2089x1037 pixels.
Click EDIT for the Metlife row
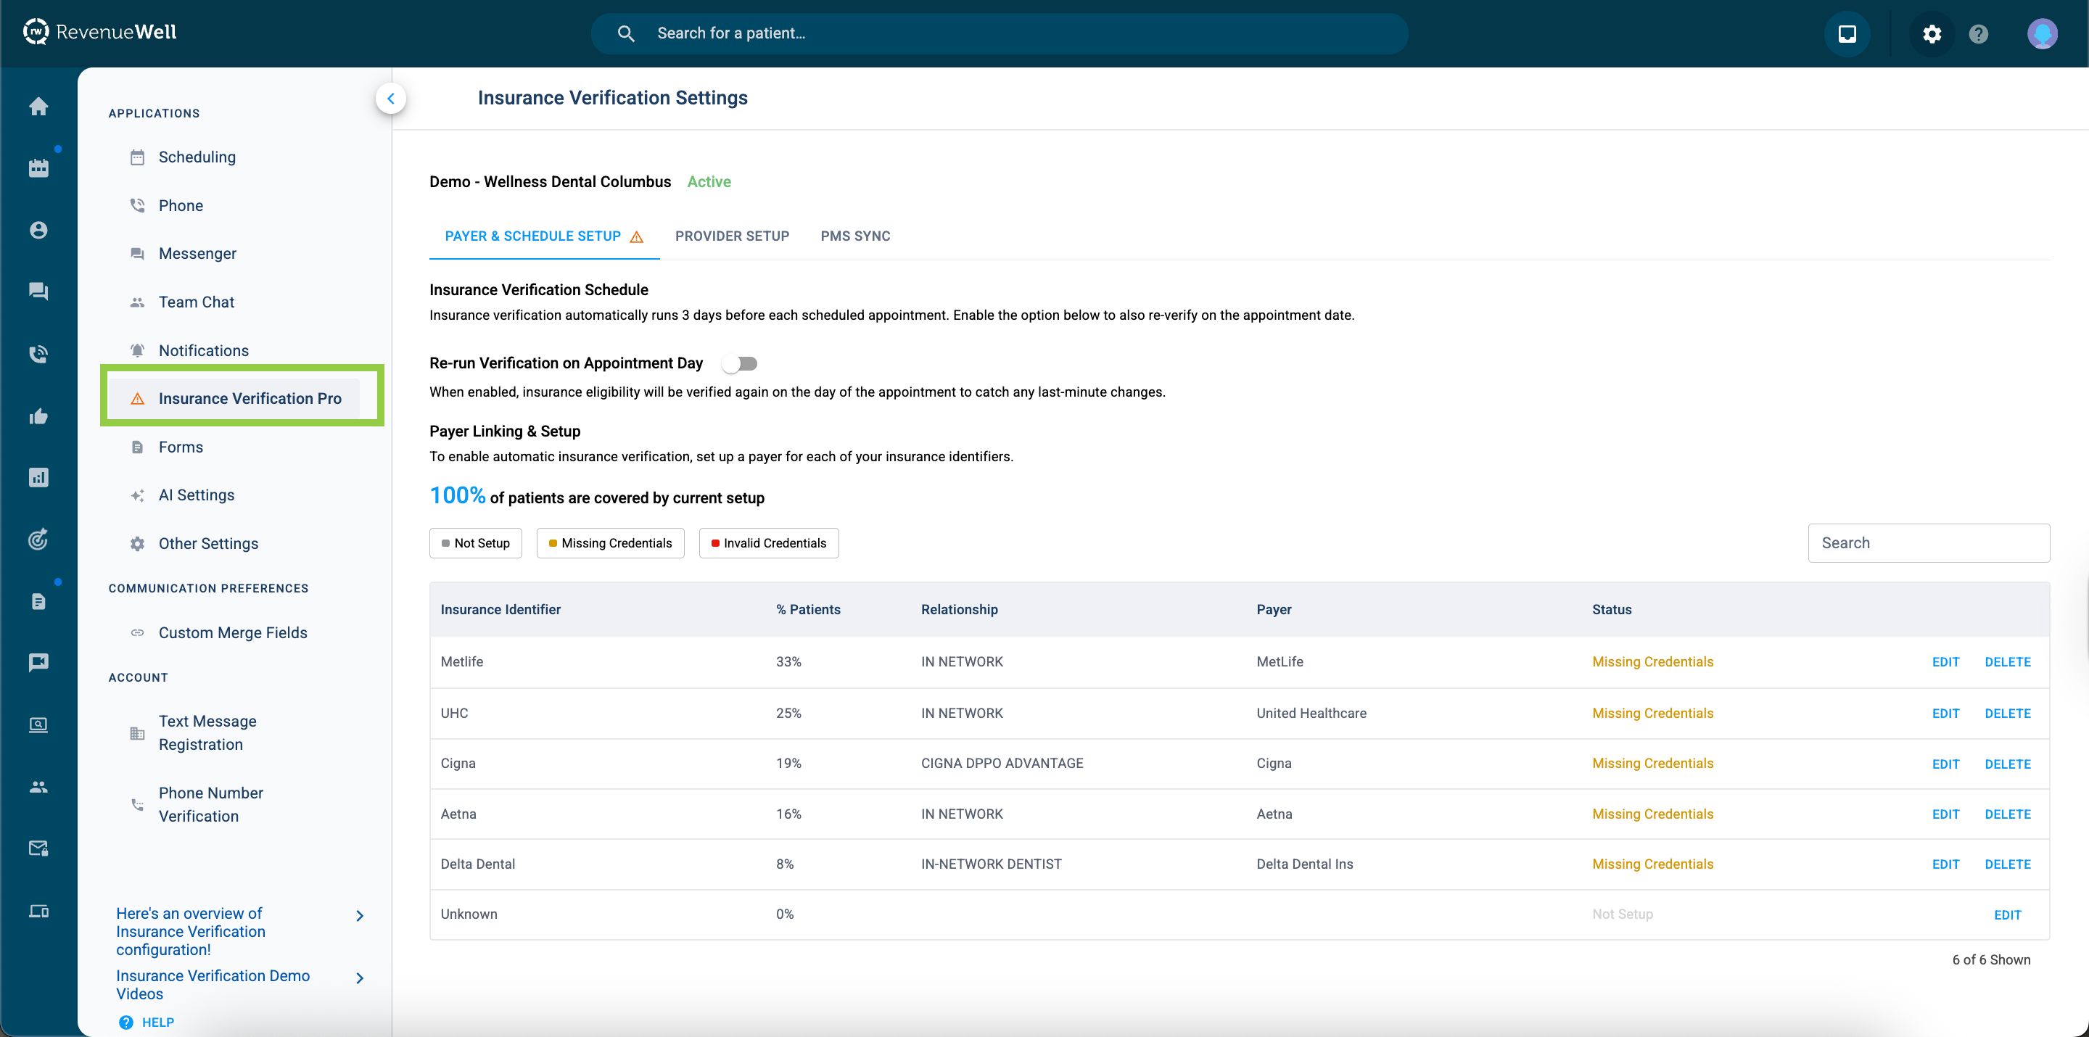pyautogui.click(x=1945, y=661)
